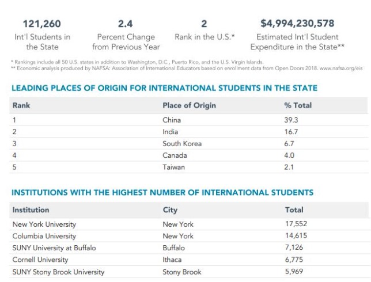This screenshot has height=282, width=371.
Task: Click the 121,260 international students figure
Action: tap(41, 24)
